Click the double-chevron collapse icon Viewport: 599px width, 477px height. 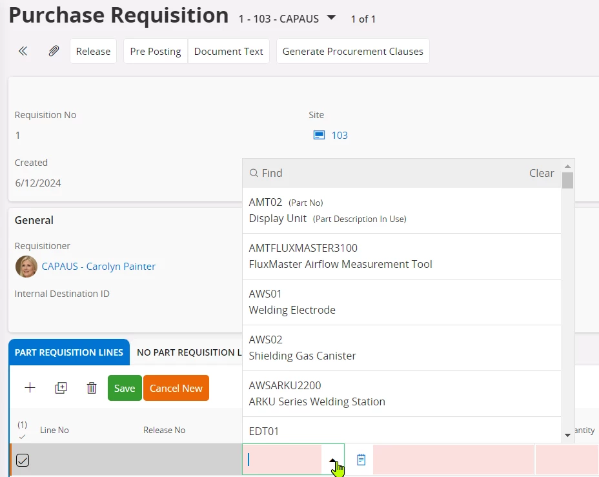pos(23,52)
